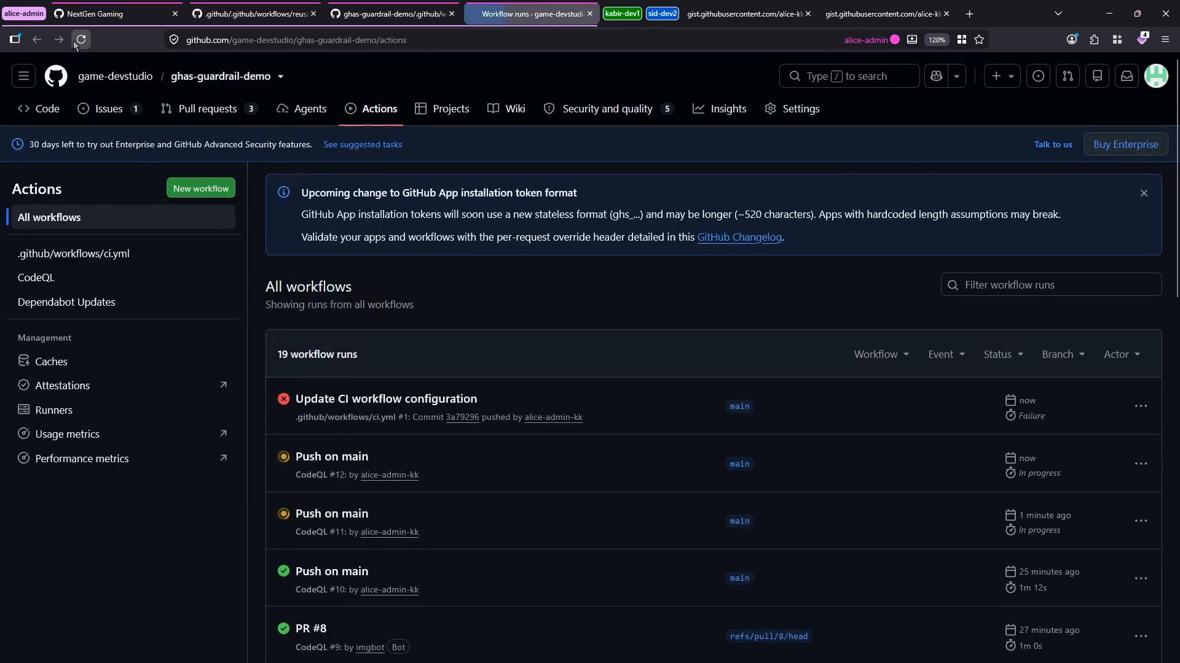Expand the Actor filter dropdown
Viewport: 1180px width, 663px height.
(x=1122, y=354)
